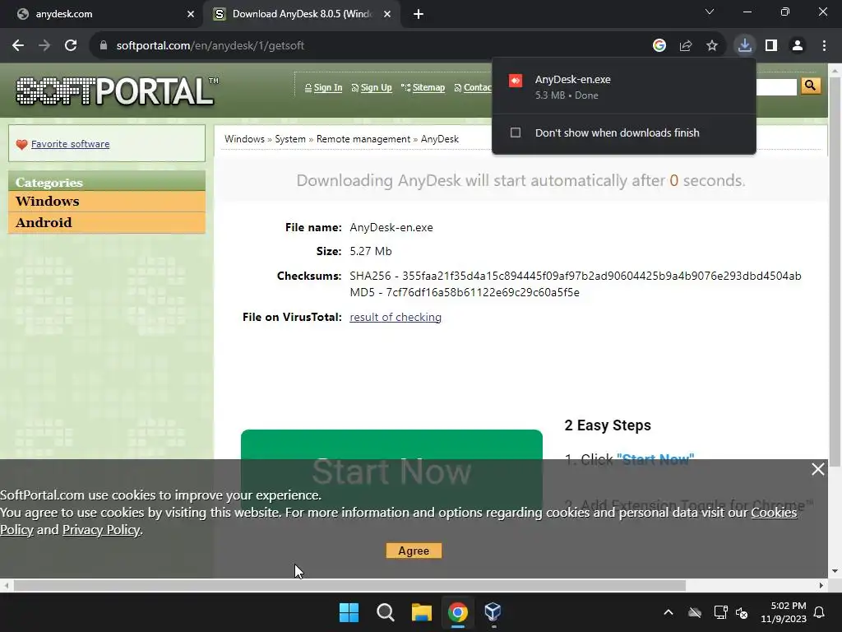Expand the hidden system tray icons
The width and height of the screenshot is (842, 632).
(669, 612)
